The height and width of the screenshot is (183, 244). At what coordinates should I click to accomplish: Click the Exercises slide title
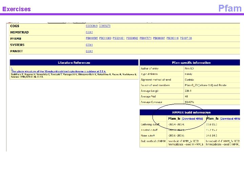tap(17, 9)
